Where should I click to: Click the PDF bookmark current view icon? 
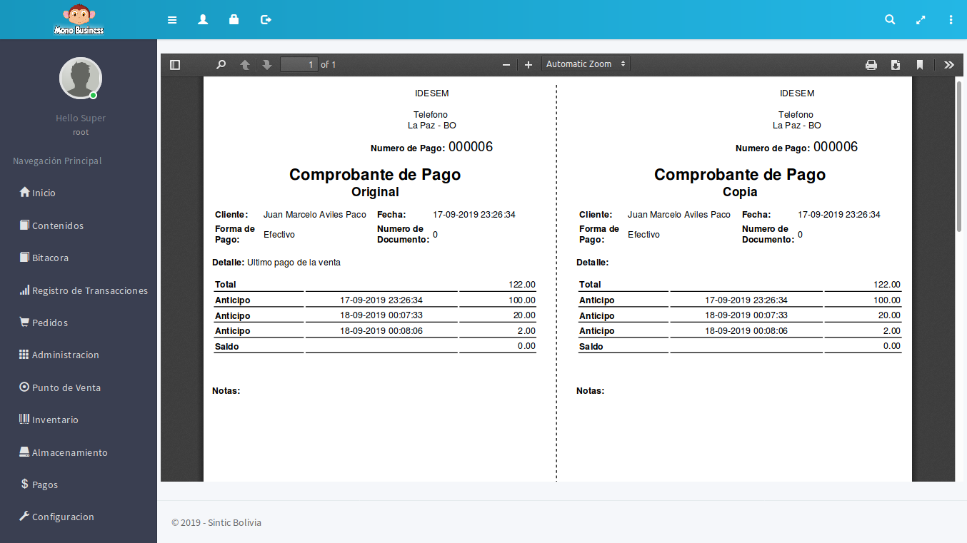point(920,65)
